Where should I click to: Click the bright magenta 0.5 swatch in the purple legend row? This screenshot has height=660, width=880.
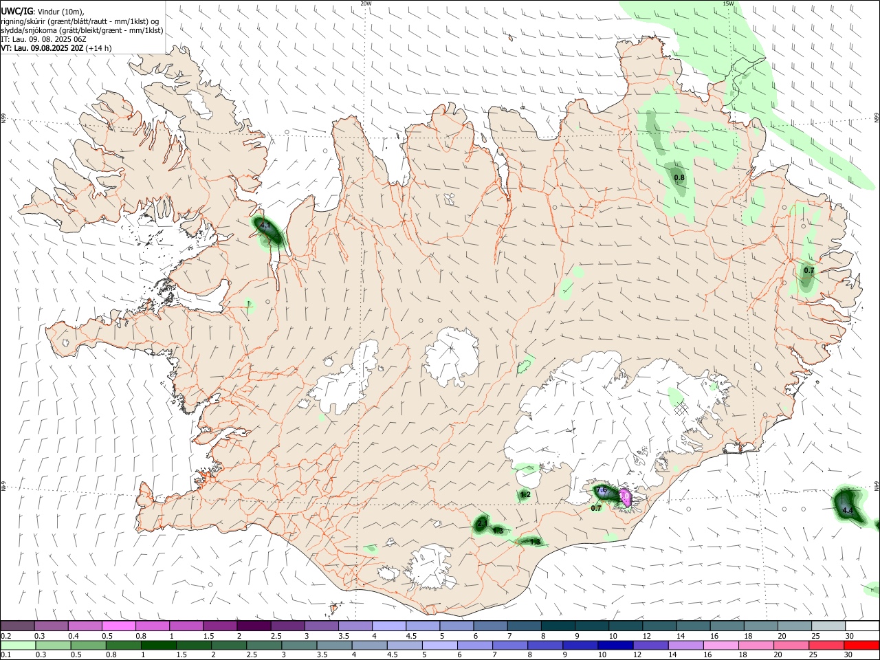(119, 626)
